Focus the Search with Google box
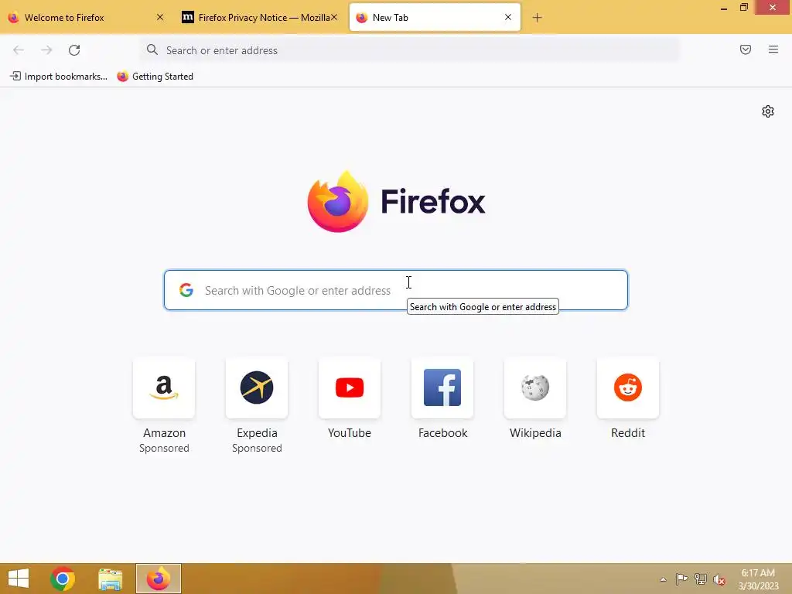The image size is (792, 594). [x=395, y=290]
